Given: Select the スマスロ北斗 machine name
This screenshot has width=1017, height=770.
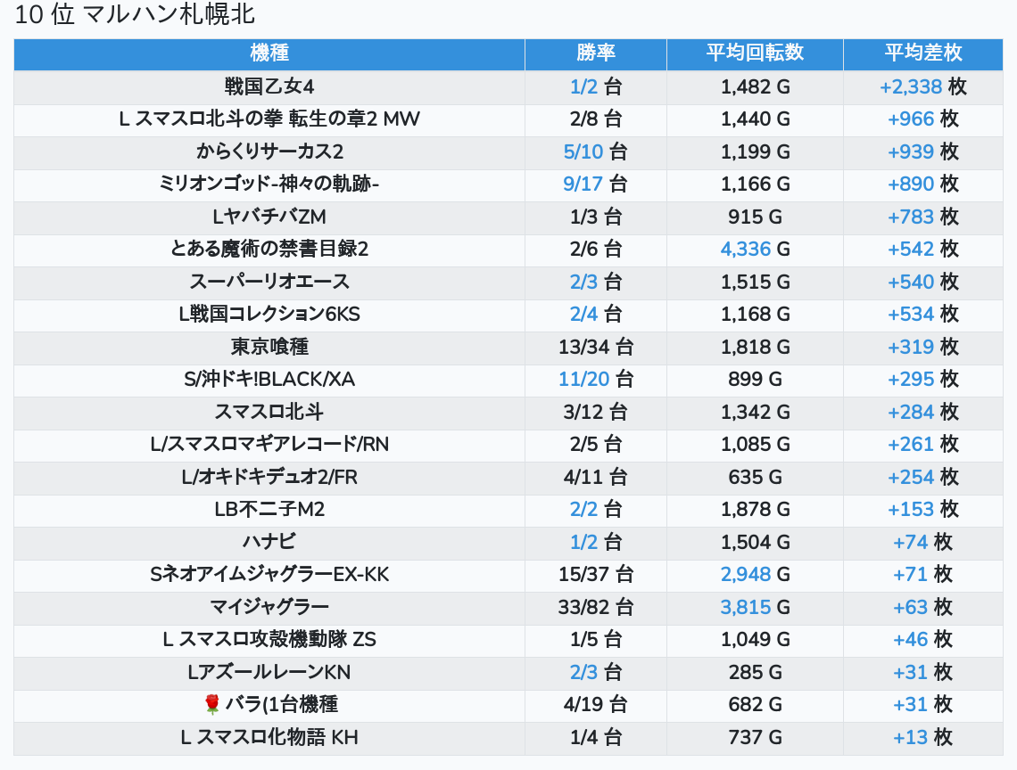Looking at the screenshot, I should [x=269, y=413].
